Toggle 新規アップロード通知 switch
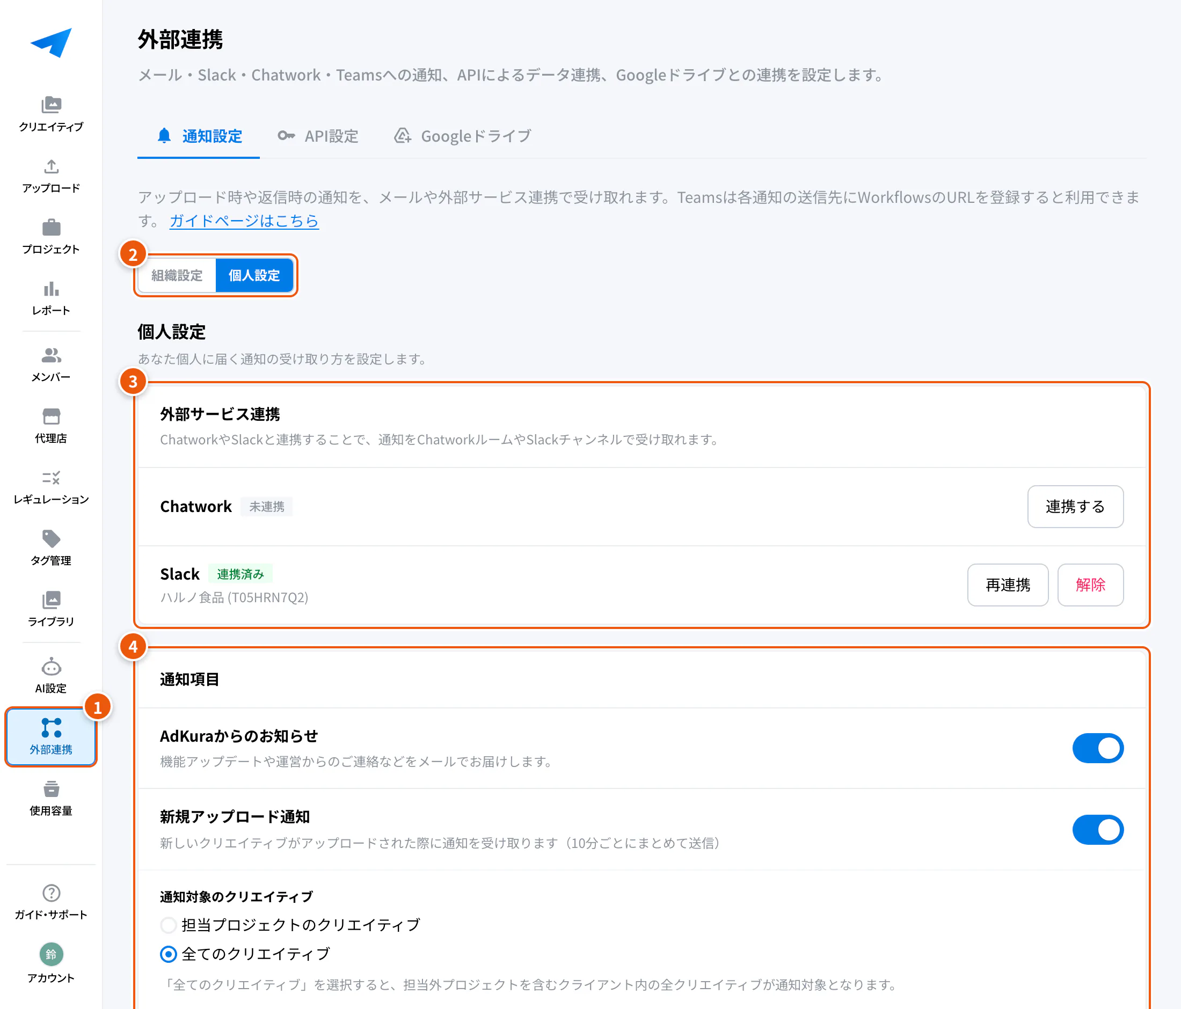Viewport: 1181px width, 1009px height. point(1097,830)
